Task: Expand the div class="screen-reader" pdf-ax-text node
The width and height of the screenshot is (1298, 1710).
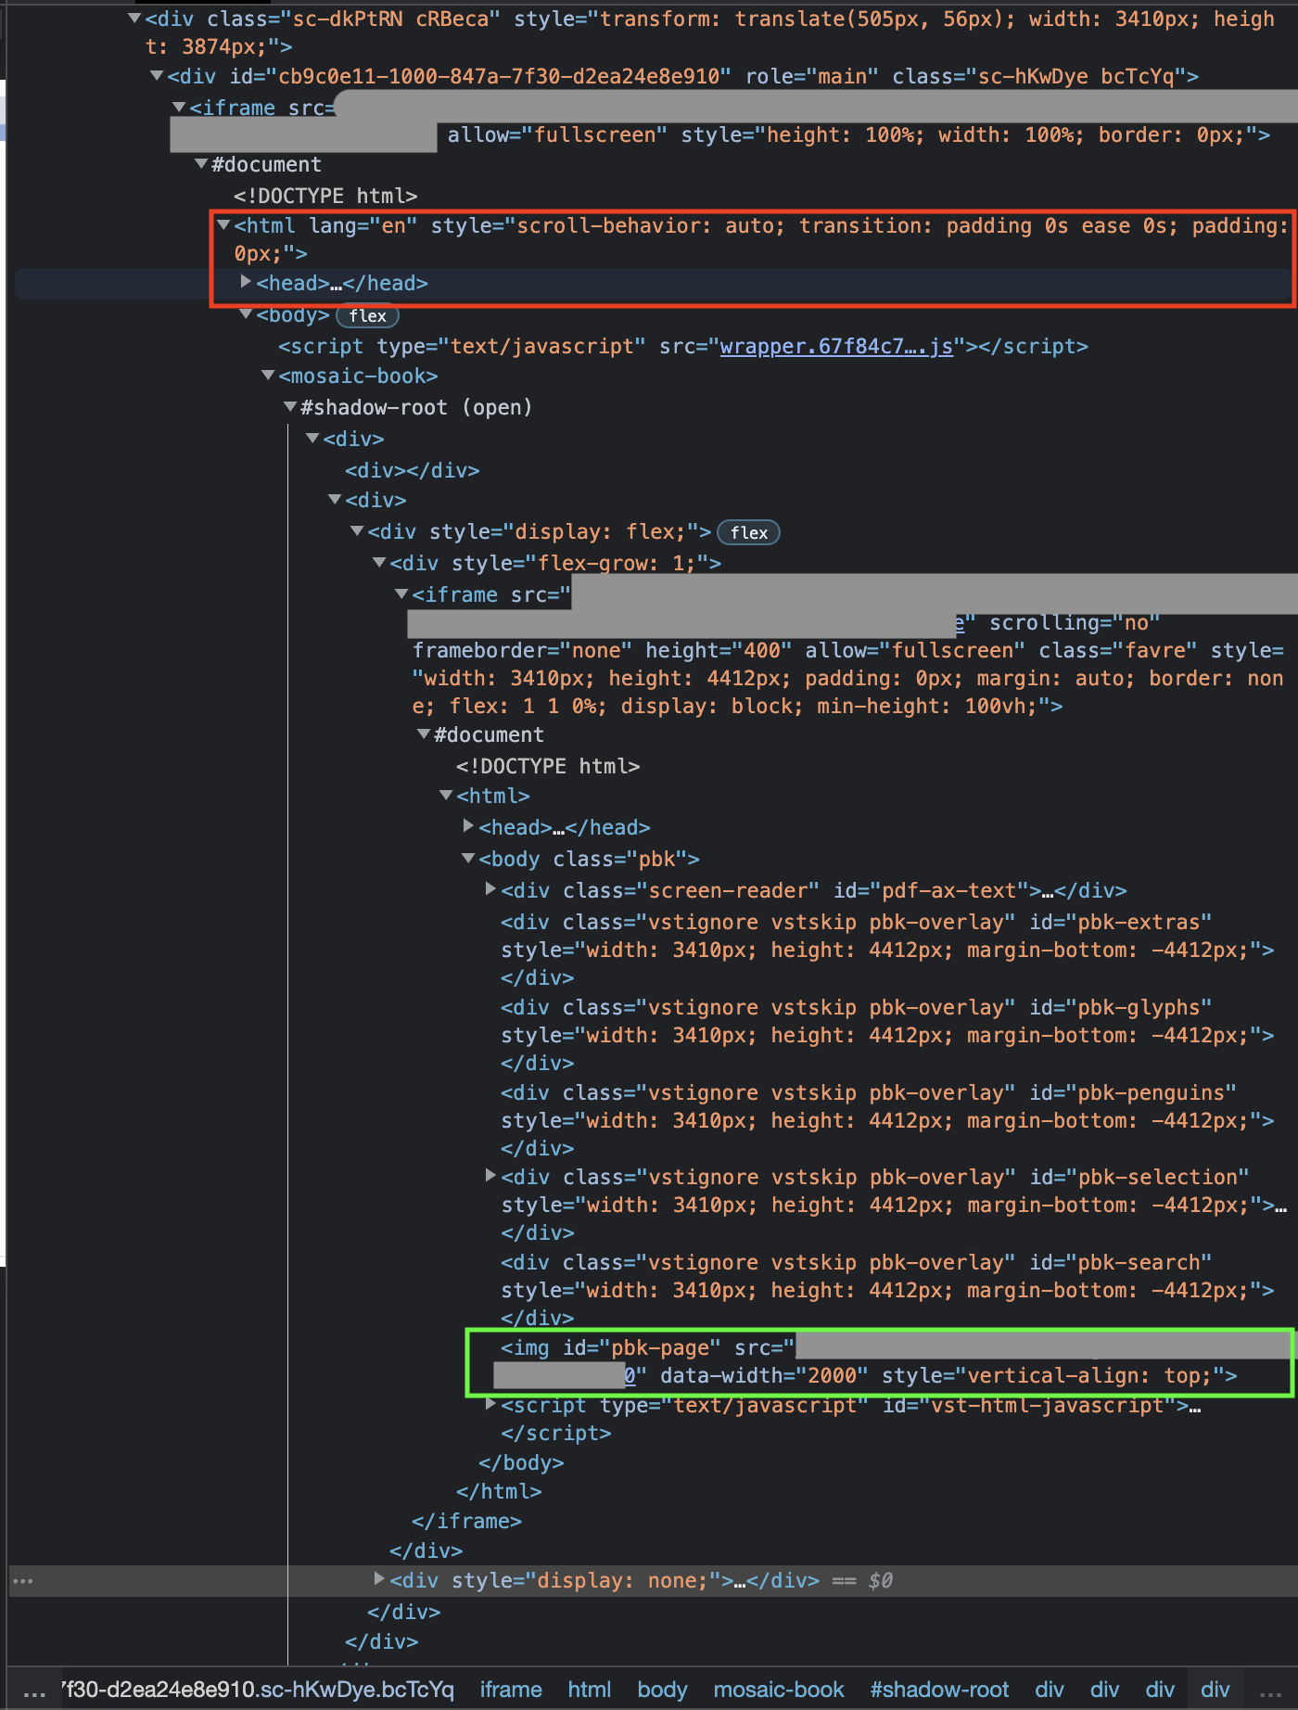Action: coord(490,888)
